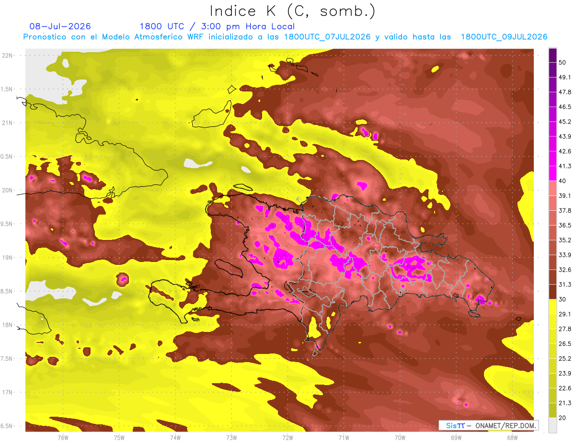This screenshot has width=575, height=444.
Task: Click the '20N' latitude label
Action: point(8,190)
